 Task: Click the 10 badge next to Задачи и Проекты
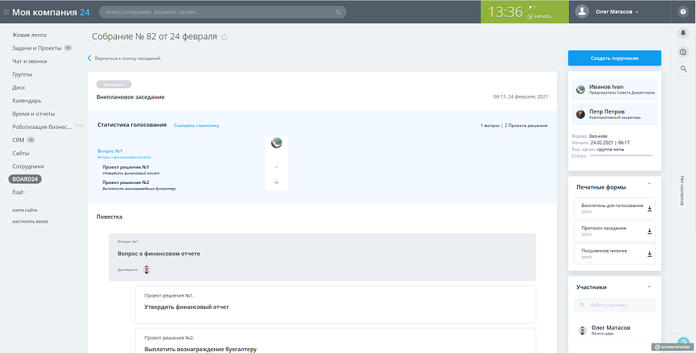(68, 48)
